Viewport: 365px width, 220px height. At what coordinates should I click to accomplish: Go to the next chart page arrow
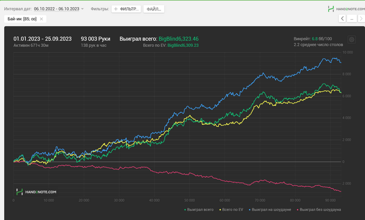[361, 19]
